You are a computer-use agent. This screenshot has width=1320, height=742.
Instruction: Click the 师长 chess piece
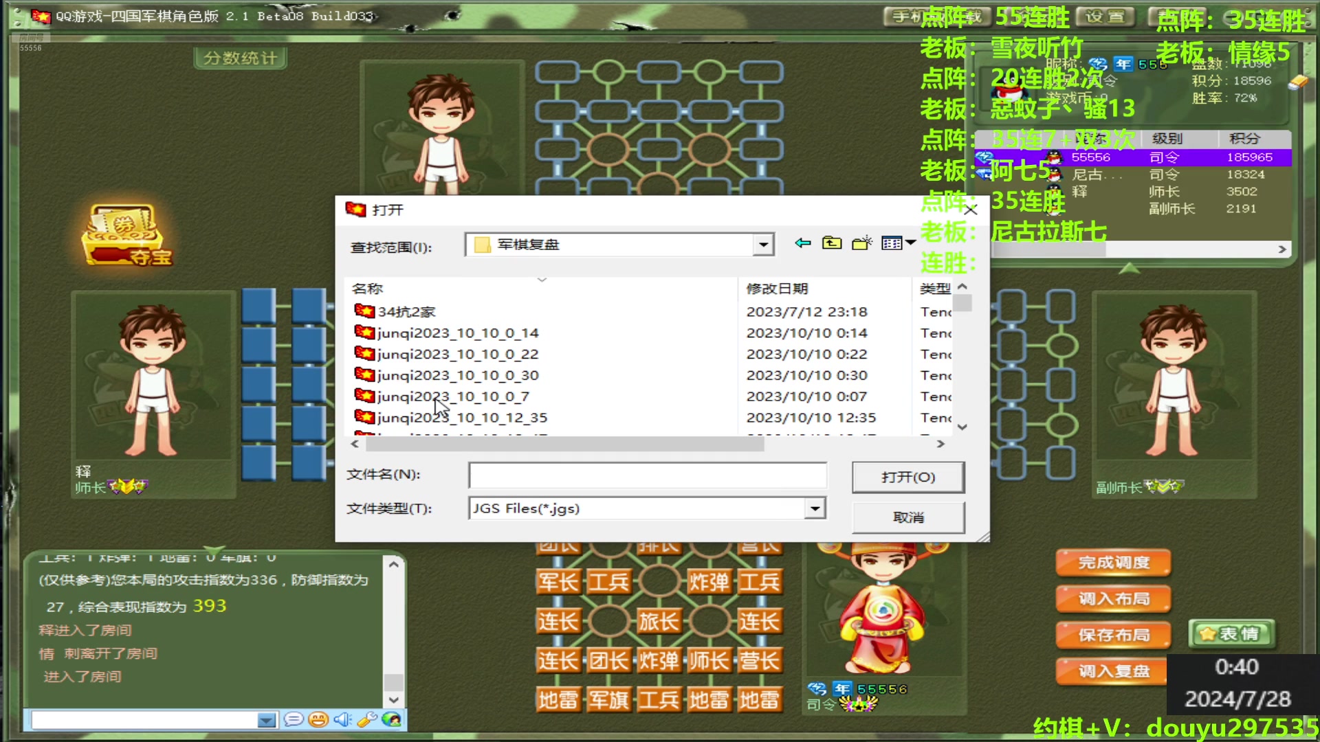coord(709,661)
